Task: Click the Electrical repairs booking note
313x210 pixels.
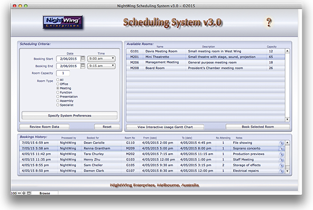Action: (x=246, y=171)
